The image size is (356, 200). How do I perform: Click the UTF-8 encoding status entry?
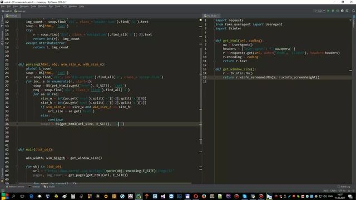(342, 191)
